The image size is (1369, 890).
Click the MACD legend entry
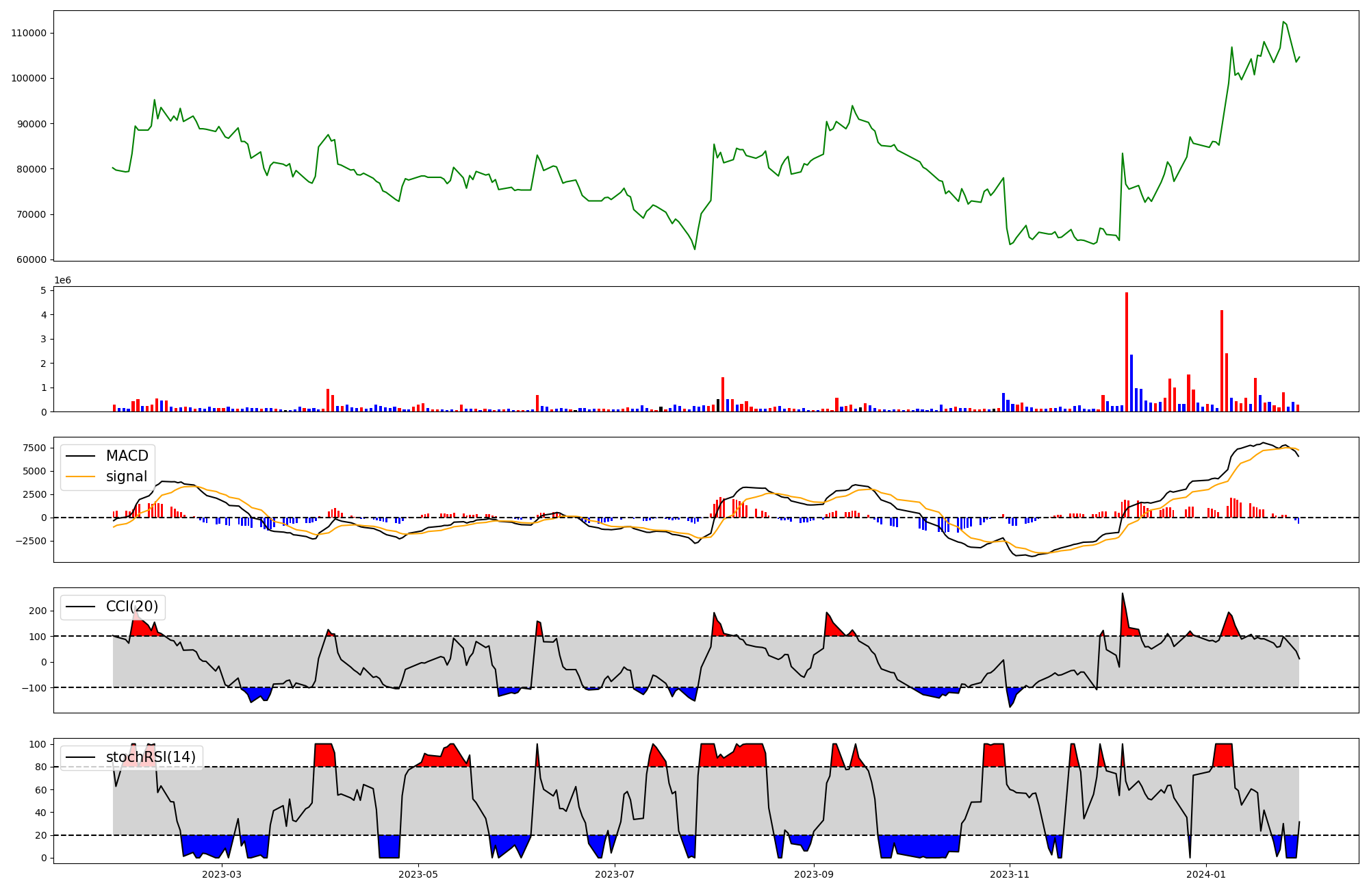point(127,456)
